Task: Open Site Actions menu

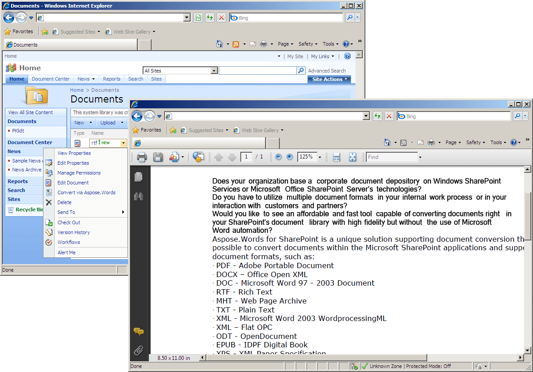Action: 329,79
